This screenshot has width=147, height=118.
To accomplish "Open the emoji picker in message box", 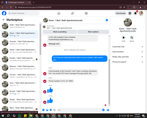I will pos(103,110).
